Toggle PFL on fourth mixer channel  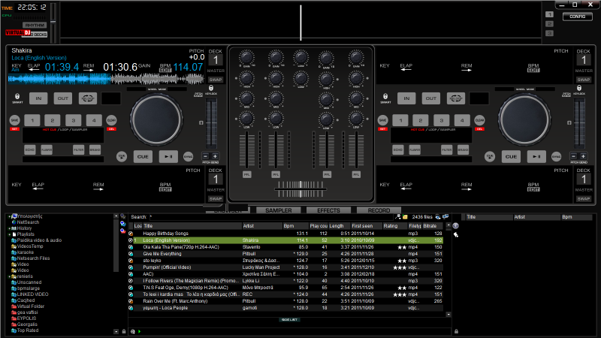click(x=356, y=174)
